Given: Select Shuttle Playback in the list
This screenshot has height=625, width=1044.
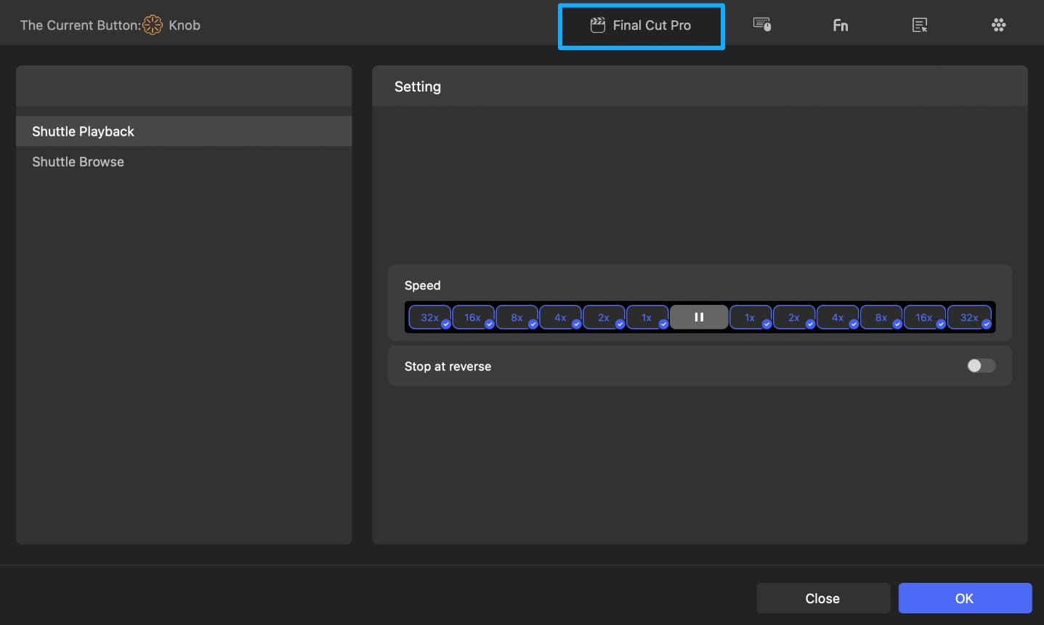Looking at the screenshot, I should pos(184,131).
